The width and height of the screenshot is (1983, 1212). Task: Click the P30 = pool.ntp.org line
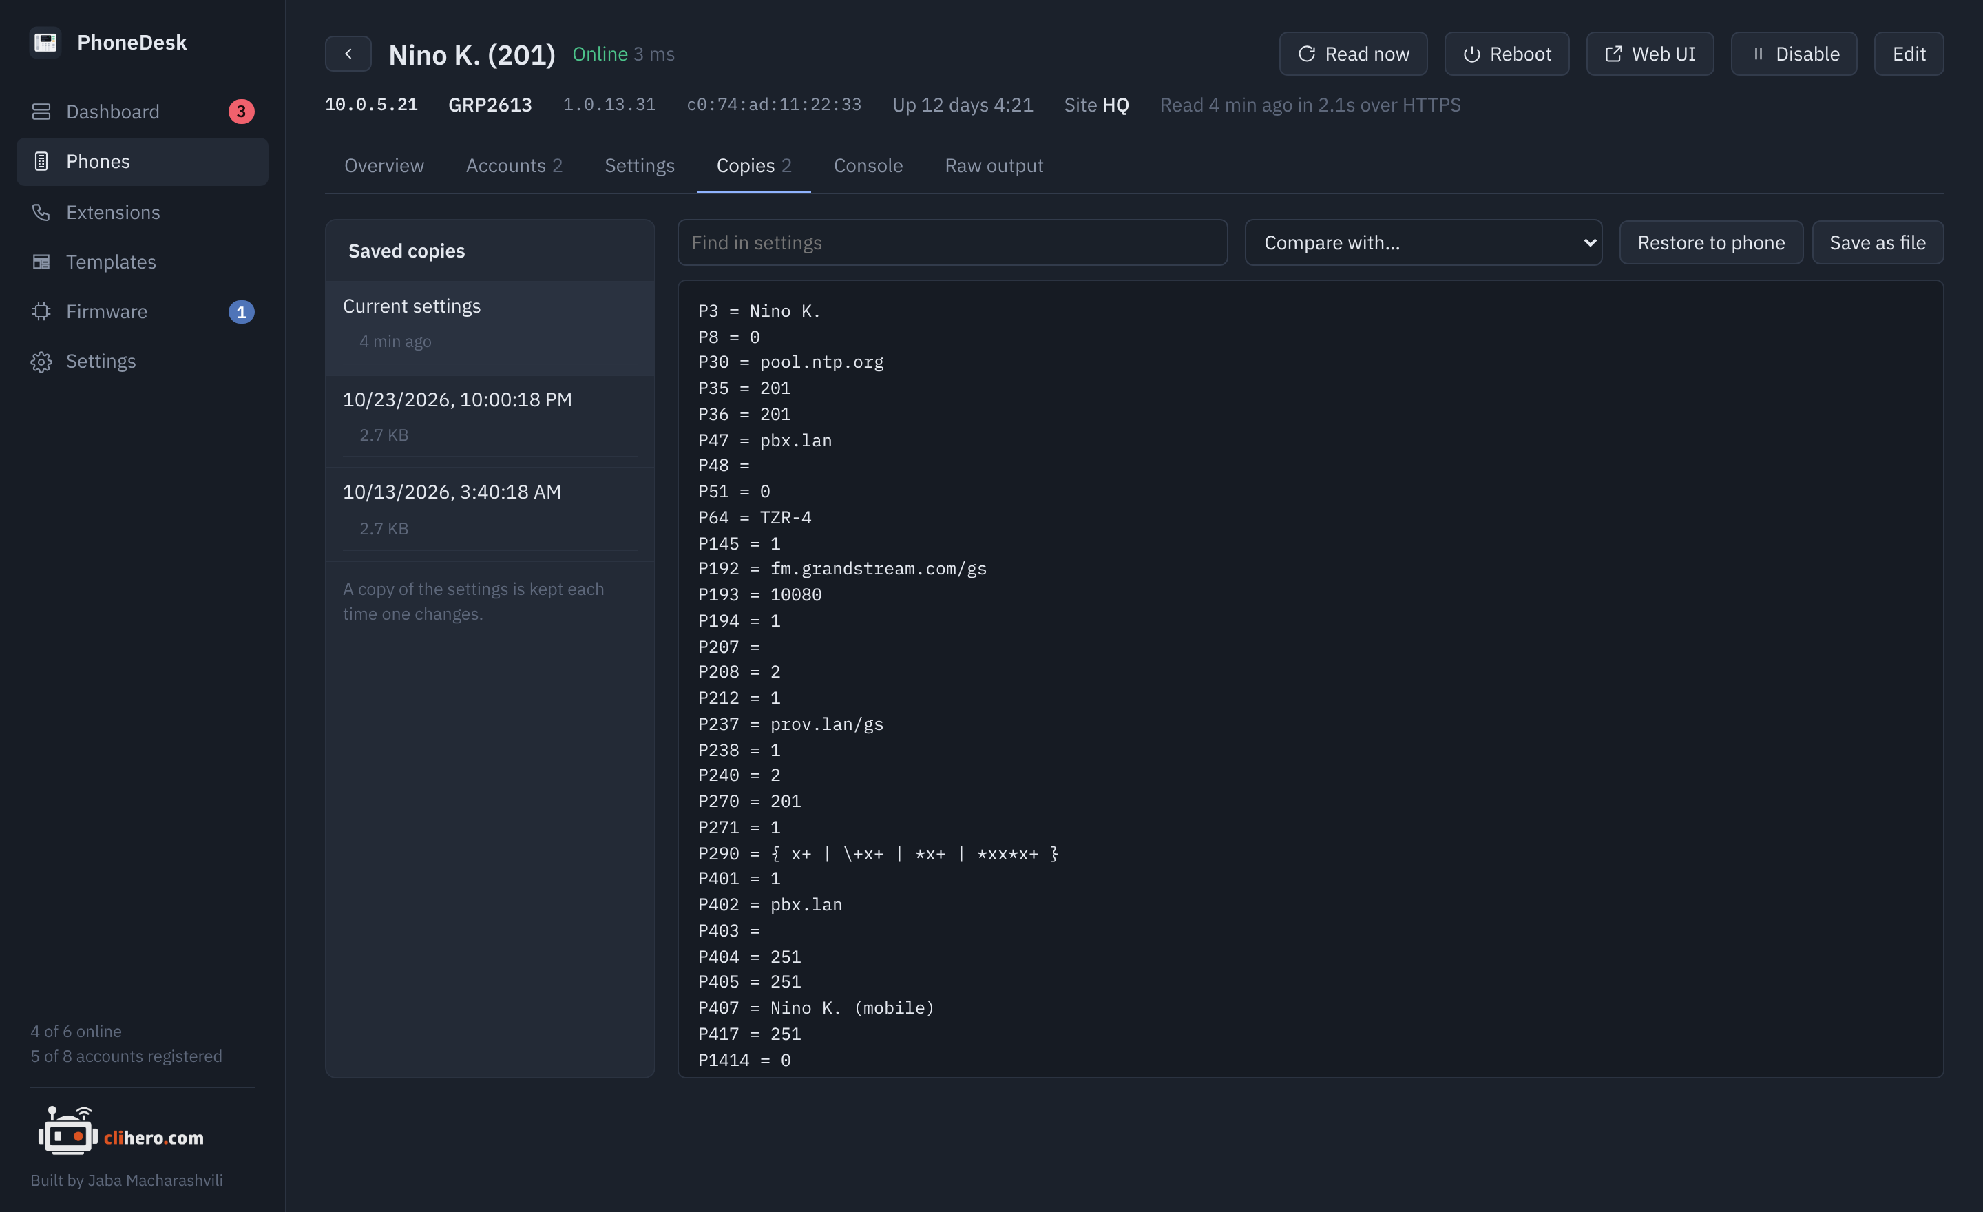[x=790, y=363]
